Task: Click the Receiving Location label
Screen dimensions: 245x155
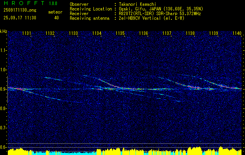Action: click(91, 9)
